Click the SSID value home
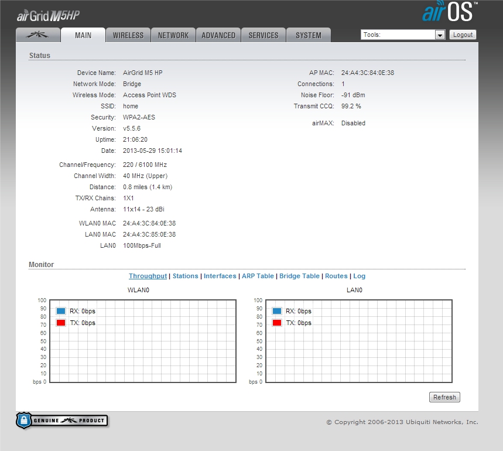Viewport: 503px width, 451px height. [x=131, y=106]
